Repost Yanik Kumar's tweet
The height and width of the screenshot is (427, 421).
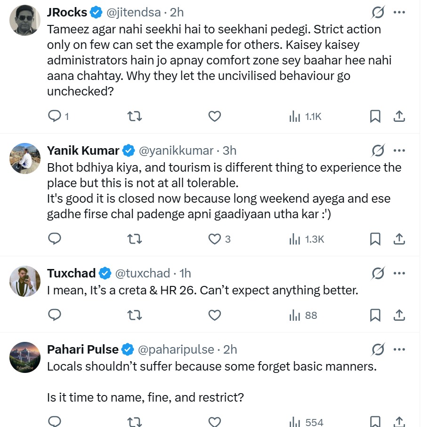point(135,239)
